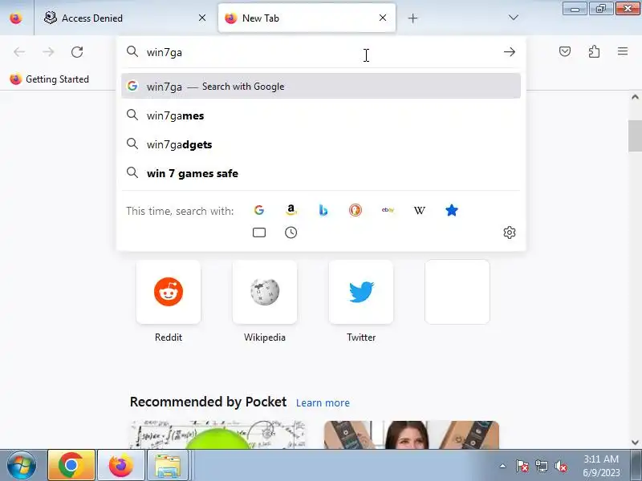Click the address bar containing win7ga
The image size is (642, 481).
pos(319,52)
